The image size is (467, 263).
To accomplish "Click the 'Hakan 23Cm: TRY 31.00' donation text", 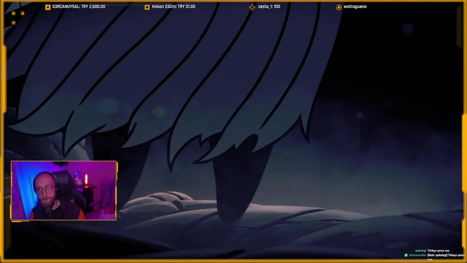I will [x=174, y=7].
